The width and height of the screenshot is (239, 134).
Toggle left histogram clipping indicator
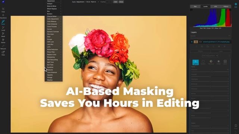192,10
